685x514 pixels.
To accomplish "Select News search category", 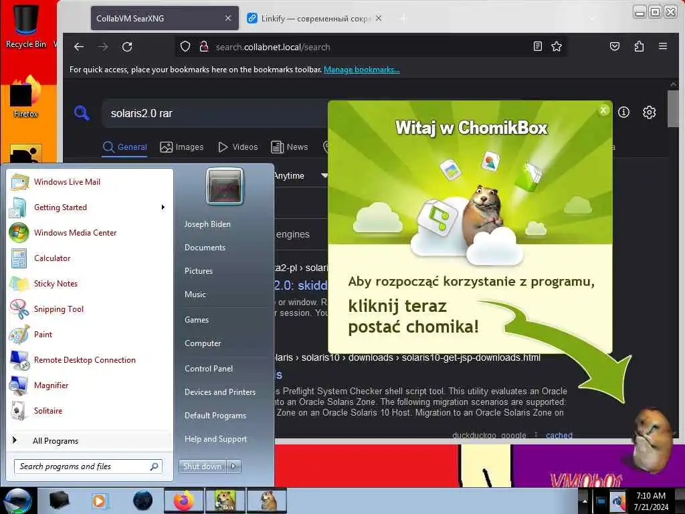I will click(289, 147).
